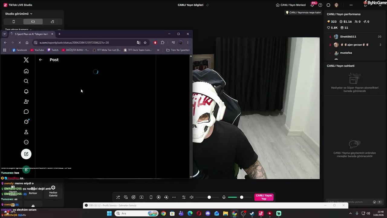Open X Messages chat icon
Viewport: 387px width, 218px height.
(x=26, y=112)
